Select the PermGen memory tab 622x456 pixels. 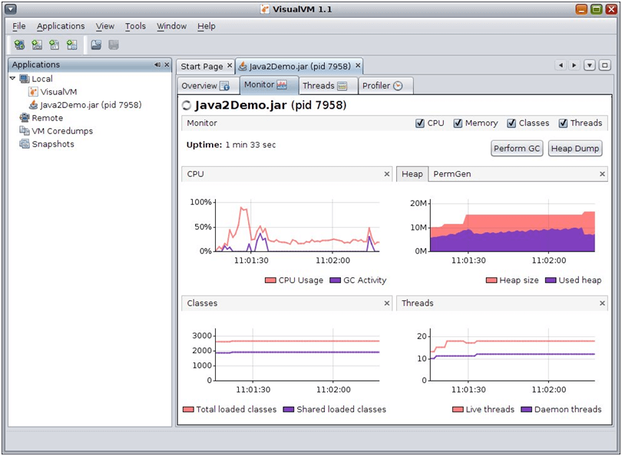[452, 174]
